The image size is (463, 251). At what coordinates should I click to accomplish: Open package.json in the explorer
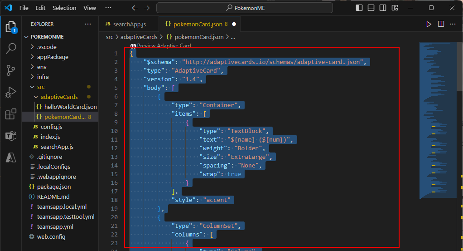60,187
